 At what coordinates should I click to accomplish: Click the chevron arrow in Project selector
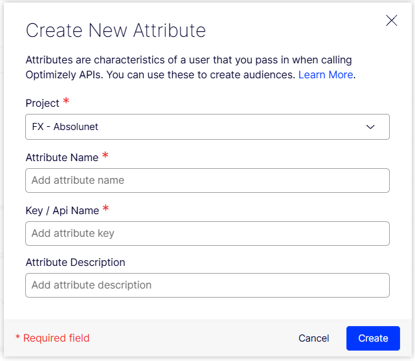click(370, 127)
